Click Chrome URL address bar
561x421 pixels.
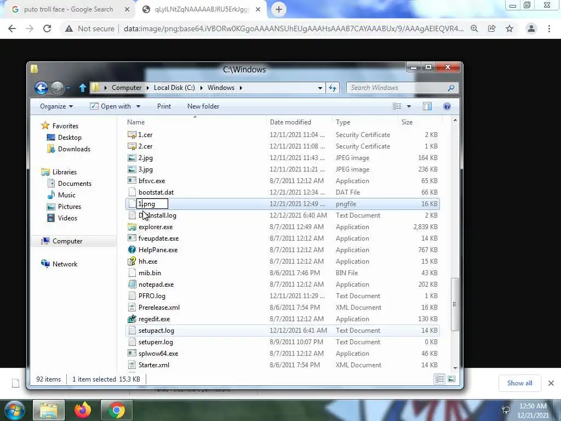(x=294, y=29)
